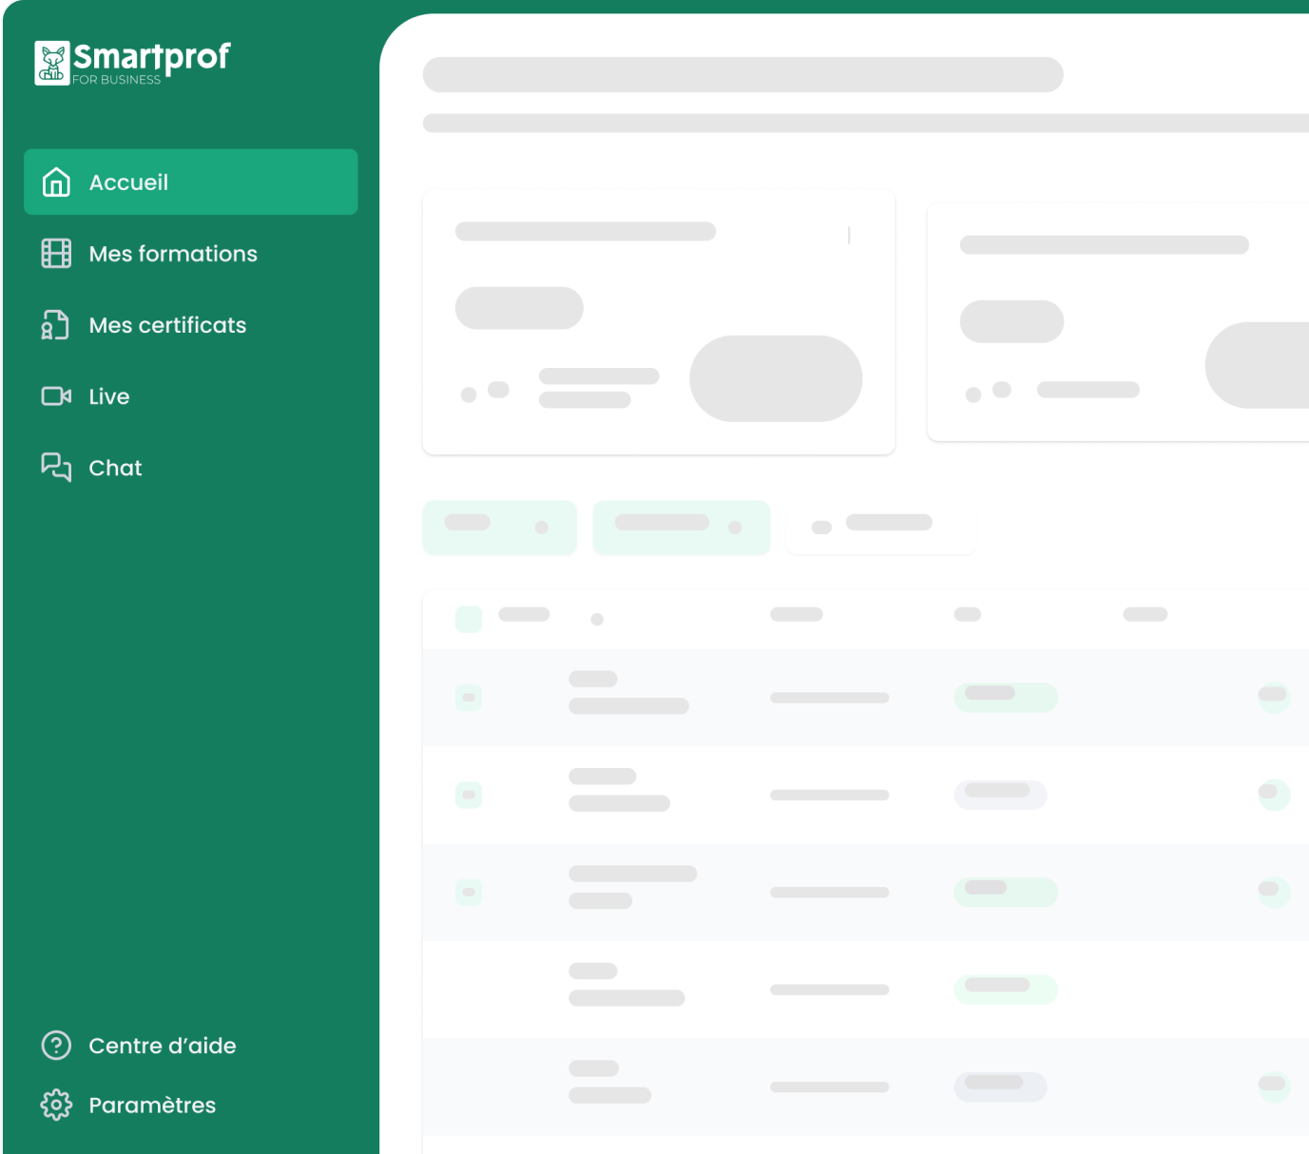Expand the second table row details

(x=1274, y=795)
